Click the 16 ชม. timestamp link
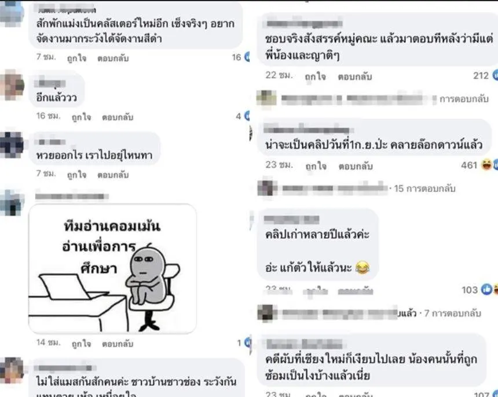This screenshot has height=397, width=498. click(x=48, y=116)
